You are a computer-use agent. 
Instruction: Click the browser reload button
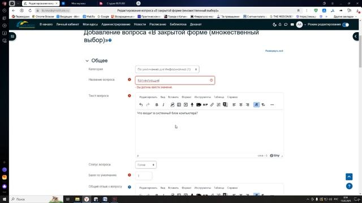[30, 11]
